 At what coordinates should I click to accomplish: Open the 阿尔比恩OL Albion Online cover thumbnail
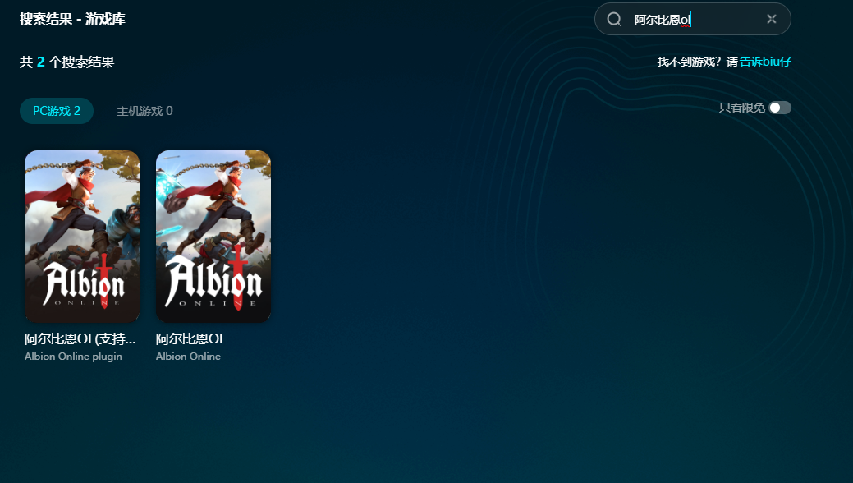213,237
